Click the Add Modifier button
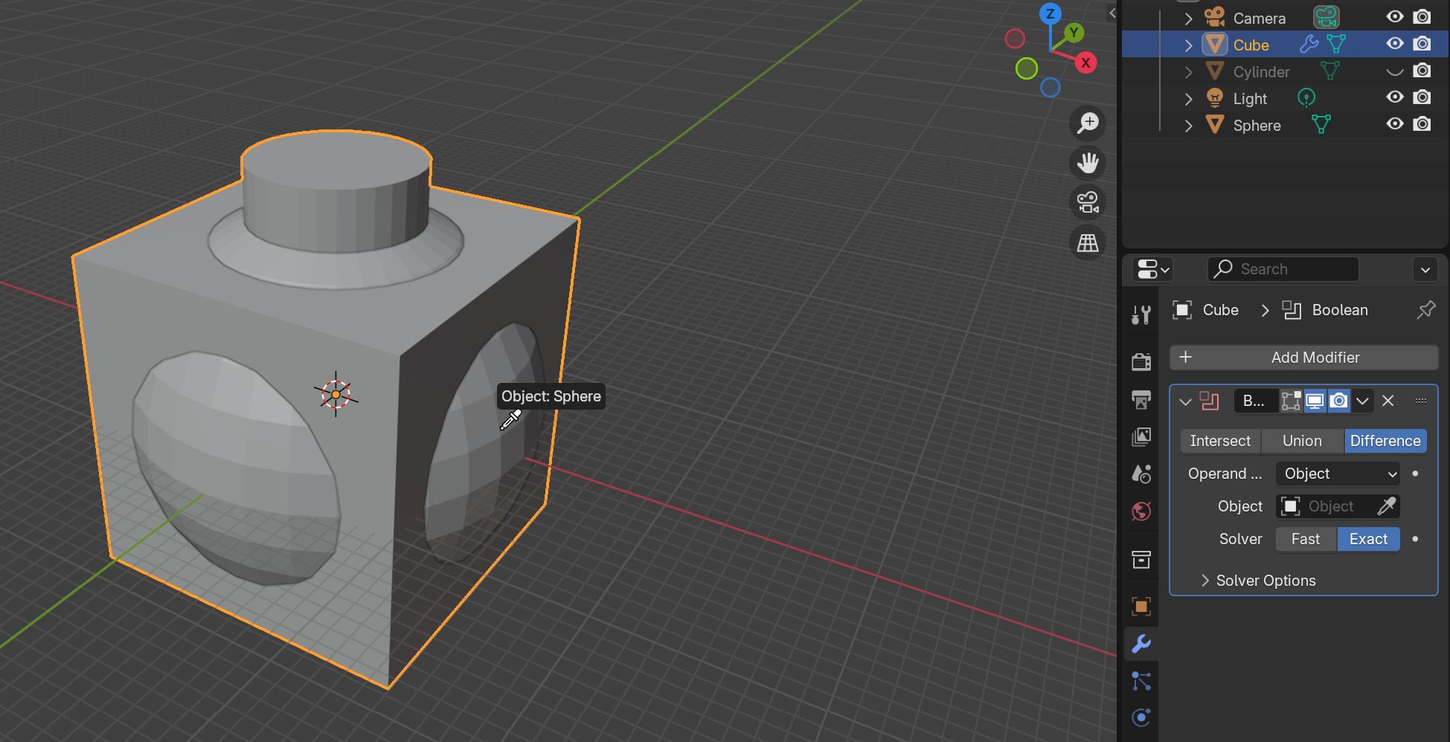This screenshot has height=742, width=1450. click(x=1303, y=358)
